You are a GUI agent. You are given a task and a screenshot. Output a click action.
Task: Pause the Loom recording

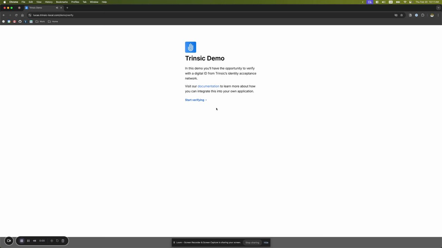click(28, 241)
